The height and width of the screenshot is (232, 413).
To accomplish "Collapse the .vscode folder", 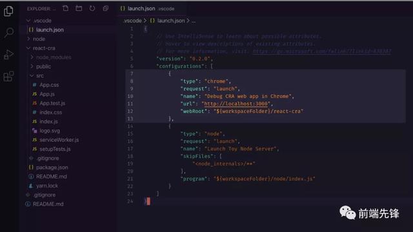I will click(43, 21).
